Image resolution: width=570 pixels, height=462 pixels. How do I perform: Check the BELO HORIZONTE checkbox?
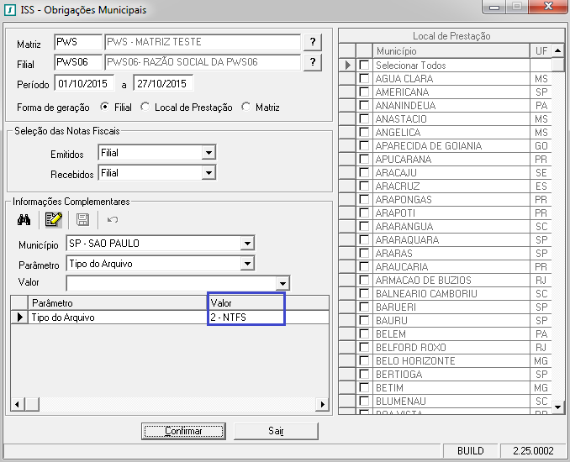pyautogui.click(x=364, y=360)
